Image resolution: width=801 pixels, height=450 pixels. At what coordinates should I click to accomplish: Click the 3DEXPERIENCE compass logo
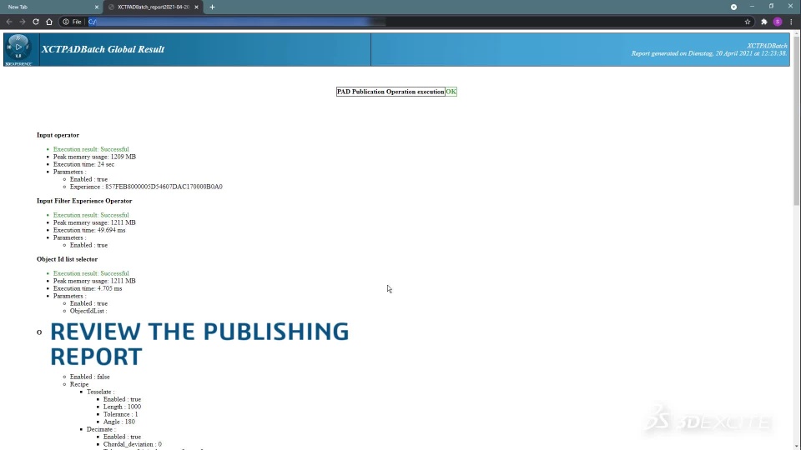19,49
